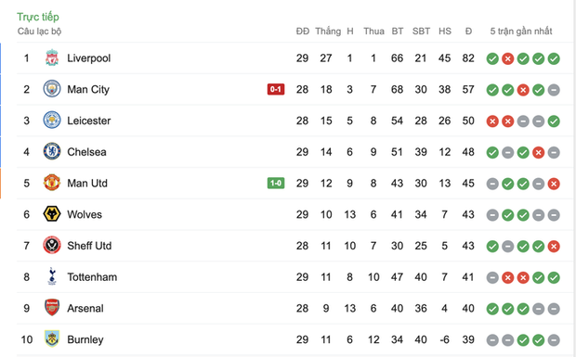The width and height of the screenshot is (576, 357).
Task: Click Leicester's most recent green win icon
Action: 554,121
